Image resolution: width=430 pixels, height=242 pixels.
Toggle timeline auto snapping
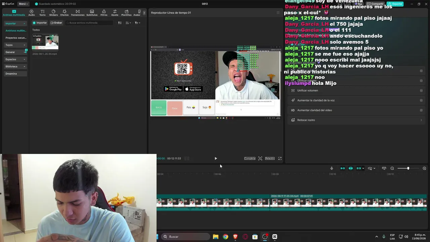pyautogui.click(x=351, y=168)
